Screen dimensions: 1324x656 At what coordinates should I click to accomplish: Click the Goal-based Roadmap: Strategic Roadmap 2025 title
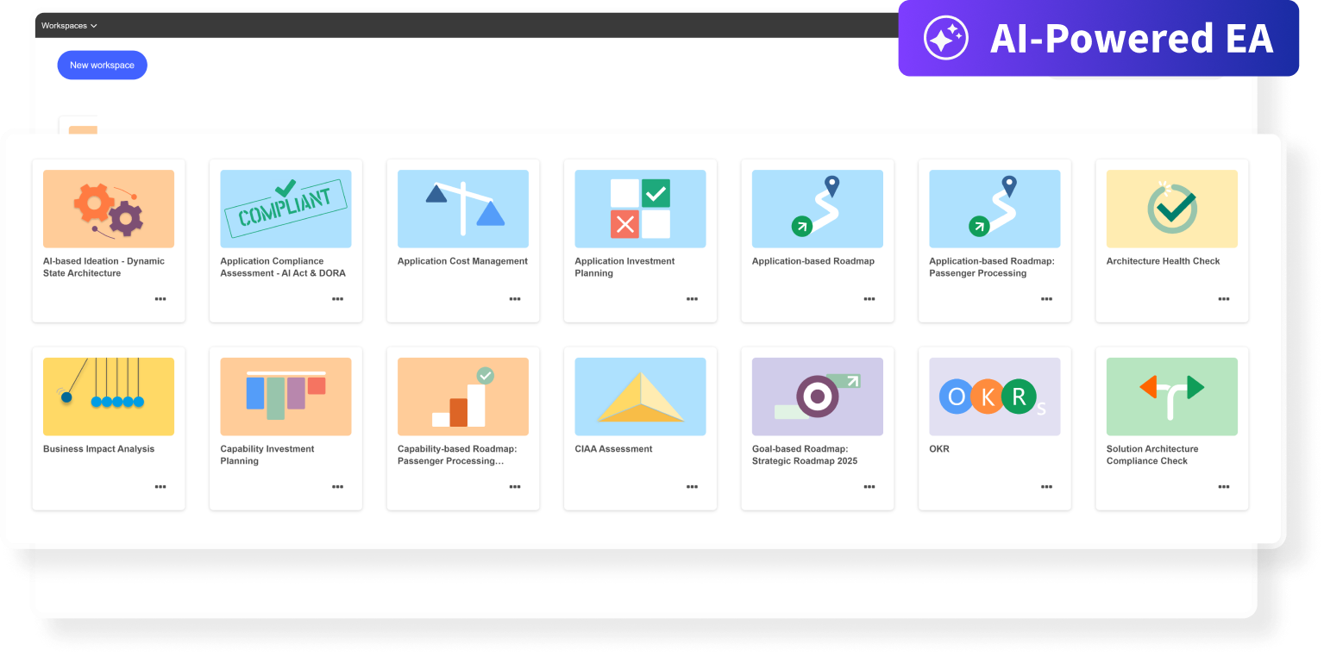coord(805,455)
